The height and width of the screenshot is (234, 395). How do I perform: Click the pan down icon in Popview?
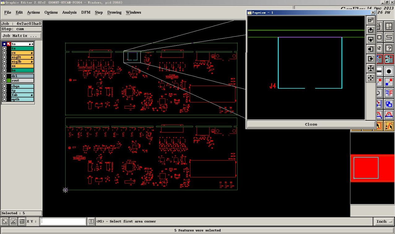click(371, 40)
